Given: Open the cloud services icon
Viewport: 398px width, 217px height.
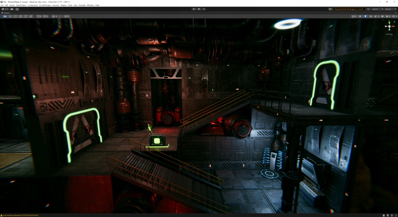Looking at the screenshot, I should coord(13,9).
